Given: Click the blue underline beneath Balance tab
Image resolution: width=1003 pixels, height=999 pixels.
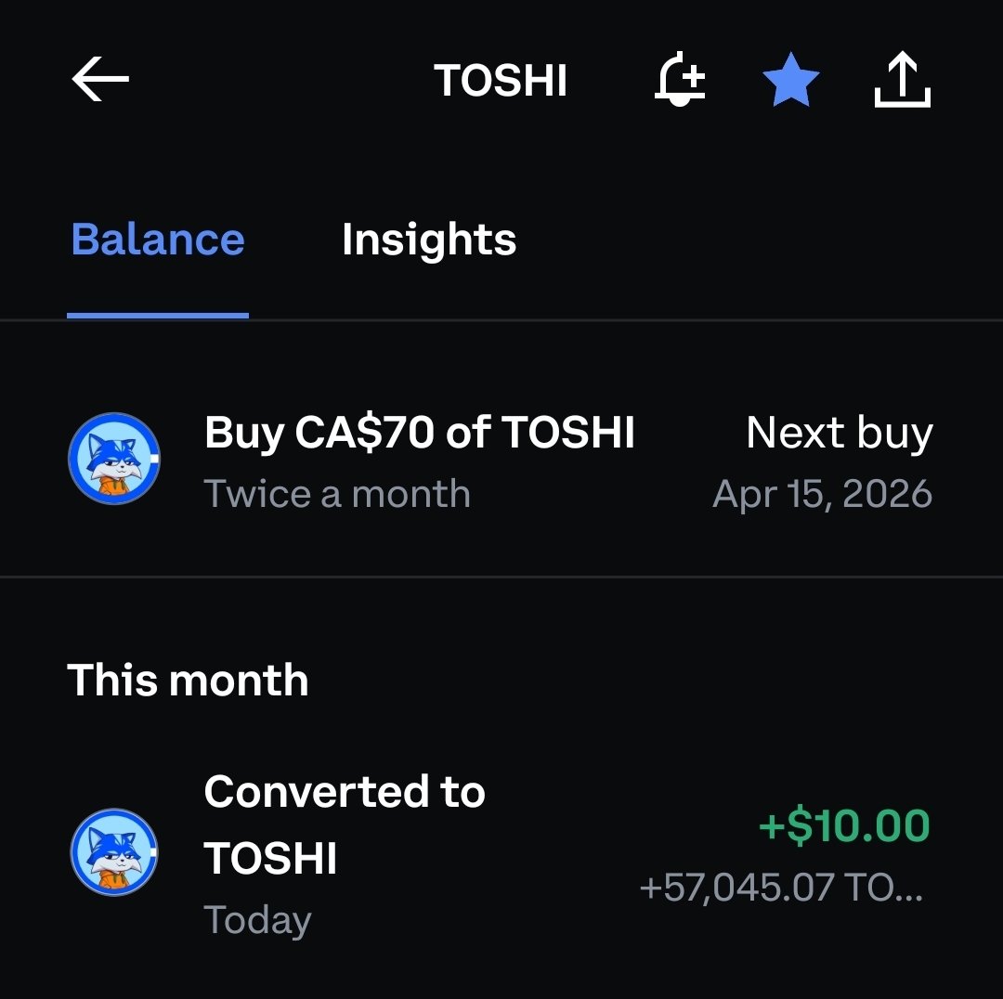Looking at the screenshot, I should point(158,316).
